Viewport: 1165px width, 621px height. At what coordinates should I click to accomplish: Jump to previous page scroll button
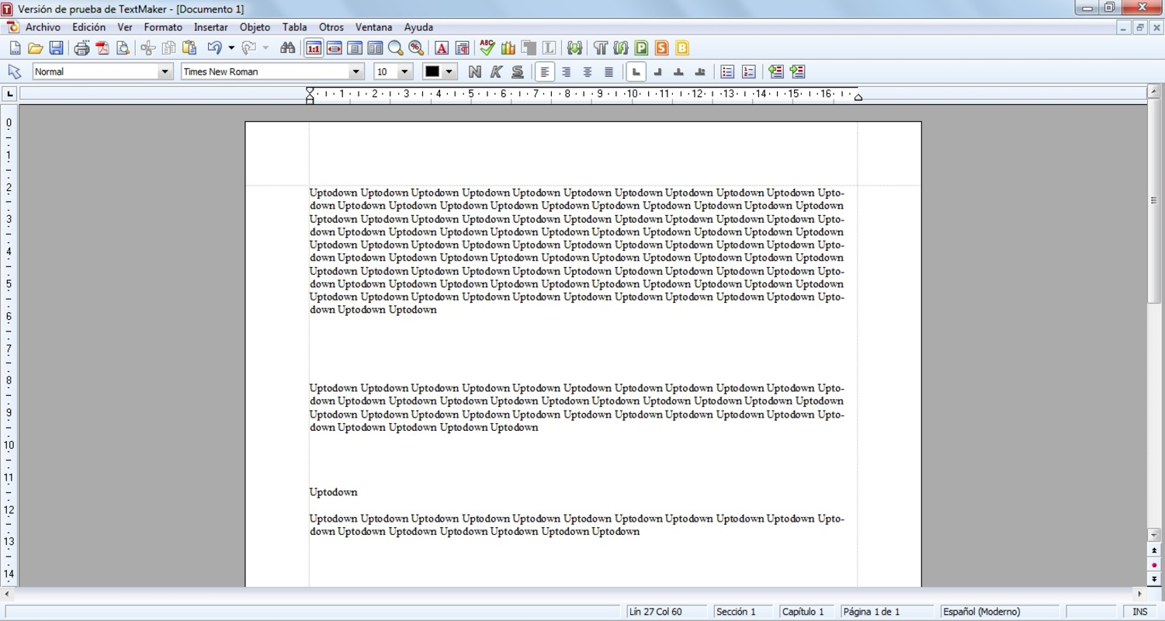(x=1154, y=550)
